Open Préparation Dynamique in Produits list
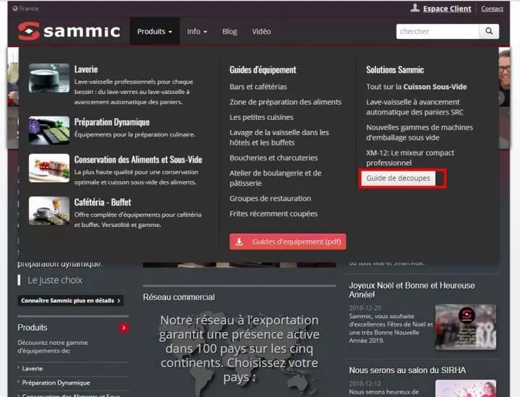The image size is (520, 397). click(x=56, y=383)
